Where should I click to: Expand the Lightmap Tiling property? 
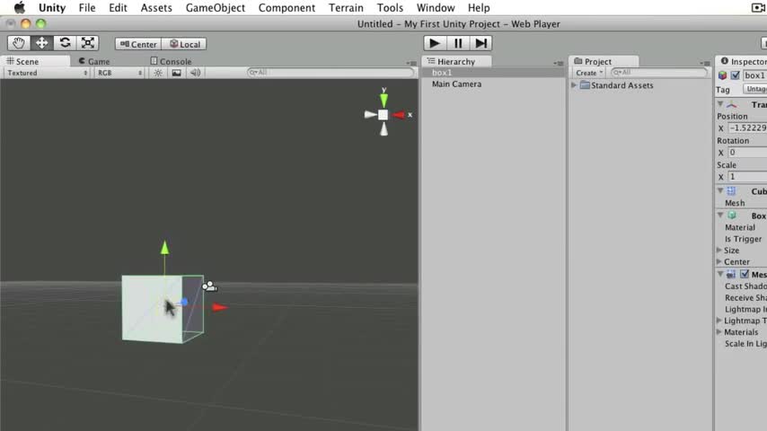pos(719,321)
